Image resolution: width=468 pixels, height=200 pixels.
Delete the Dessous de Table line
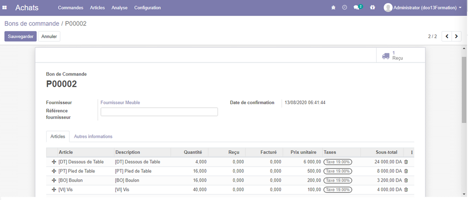click(x=406, y=162)
